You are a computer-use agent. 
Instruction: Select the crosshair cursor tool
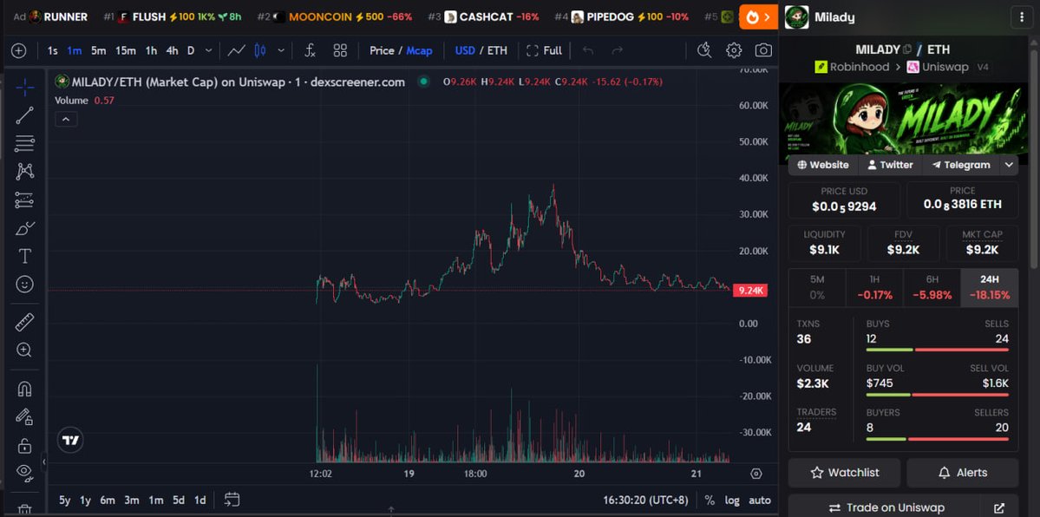(24, 87)
